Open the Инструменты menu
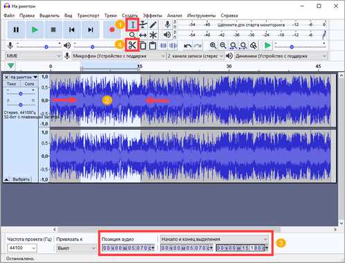345x263 pixels. coord(202,15)
